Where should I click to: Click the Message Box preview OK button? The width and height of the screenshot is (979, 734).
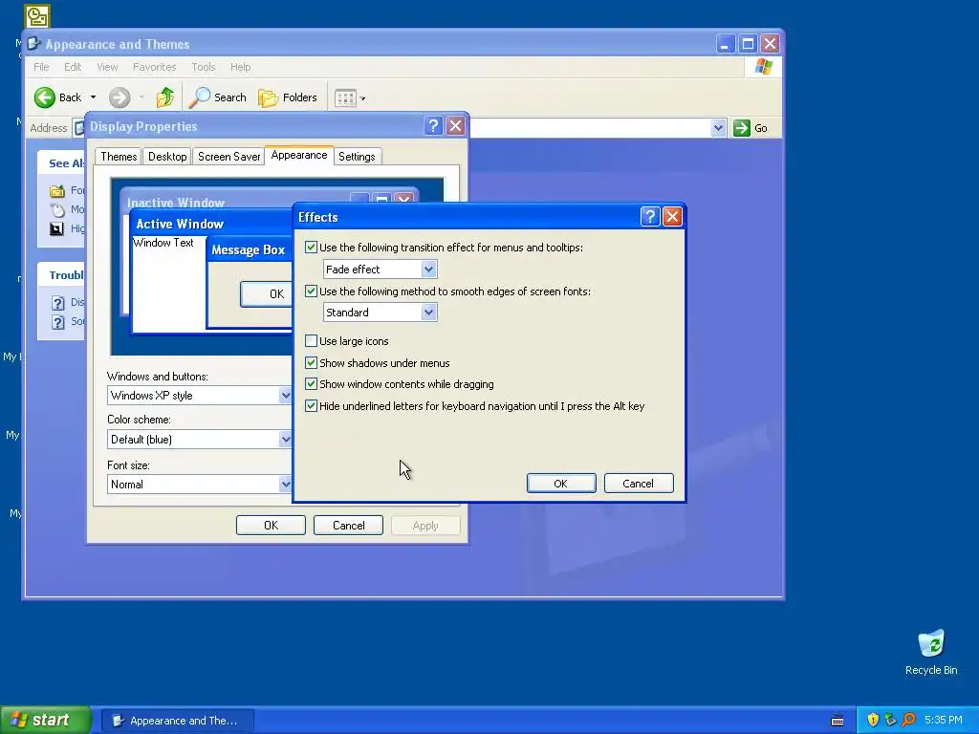(269, 294)
